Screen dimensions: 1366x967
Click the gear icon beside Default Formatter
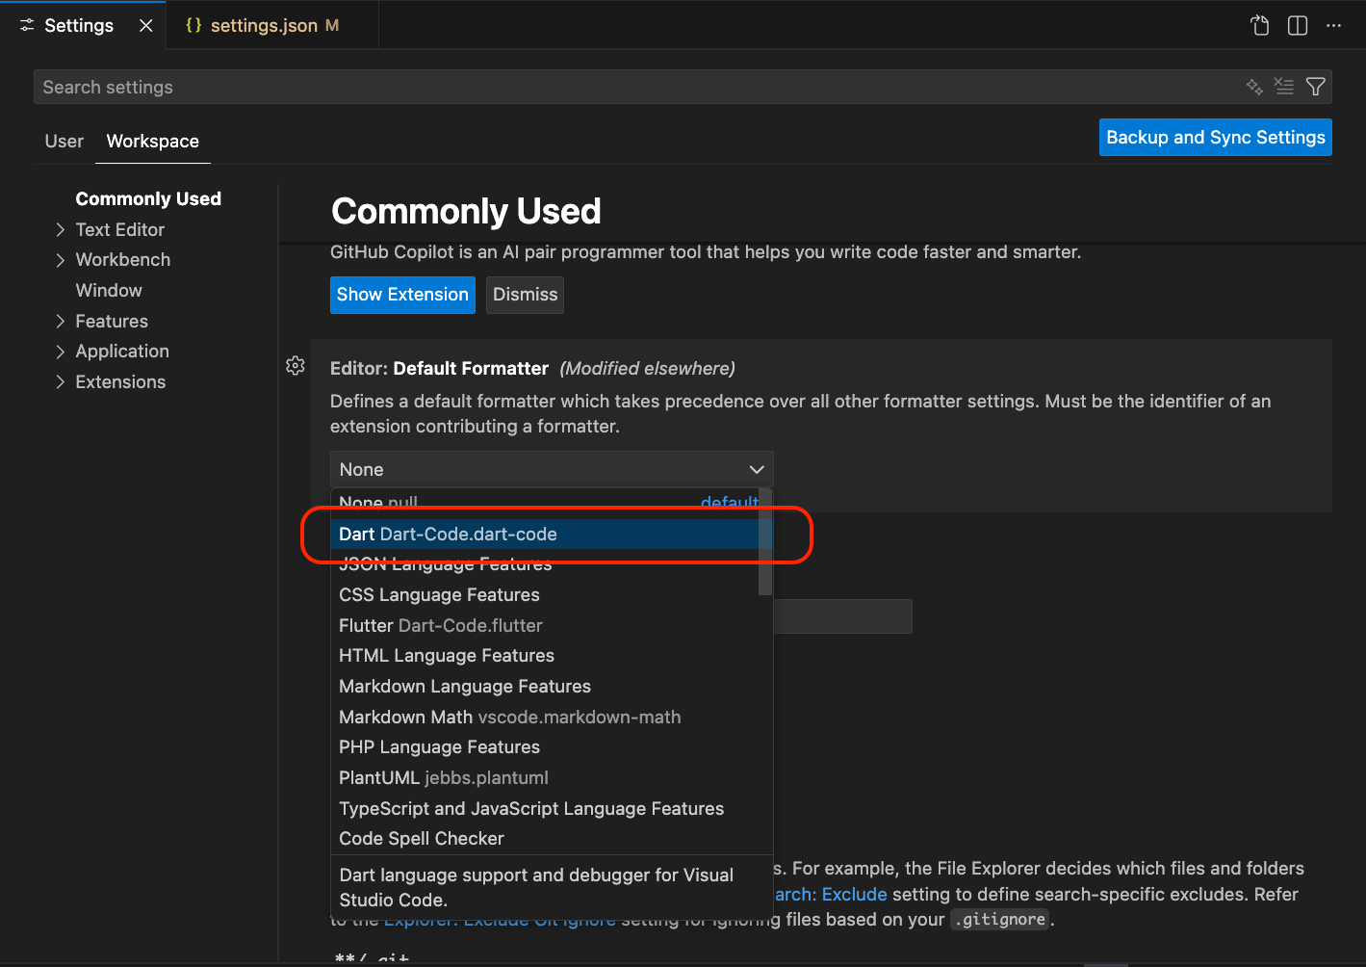(x=296, y=366)
